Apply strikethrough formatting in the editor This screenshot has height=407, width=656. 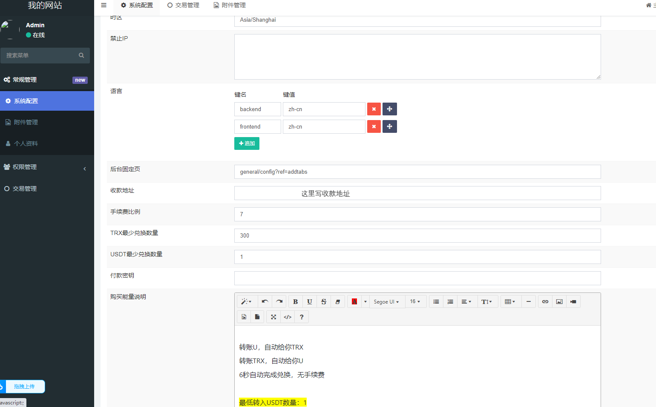(324, 301)
